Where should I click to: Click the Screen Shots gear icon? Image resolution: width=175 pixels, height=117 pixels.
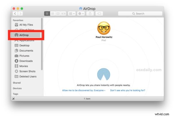[x=16, y=71]
